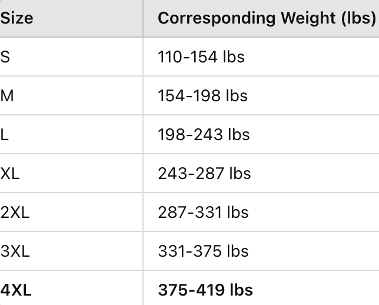Click the bold 375-419 lbs cell
379x305 pixels.
pyautogui.click(x=205, y=290)
